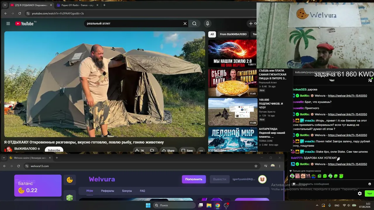
Task: Open the FAQ tab
Action: pyautogui.click(x=142, y=191)
